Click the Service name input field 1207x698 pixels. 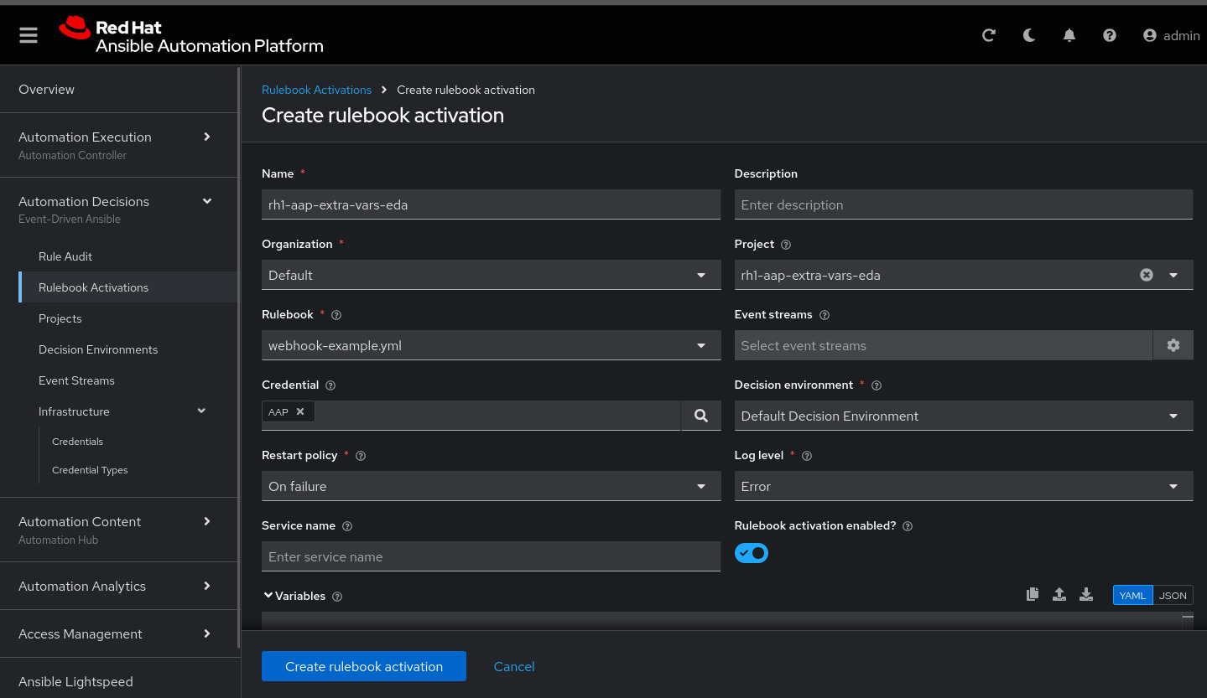point(492,556)
